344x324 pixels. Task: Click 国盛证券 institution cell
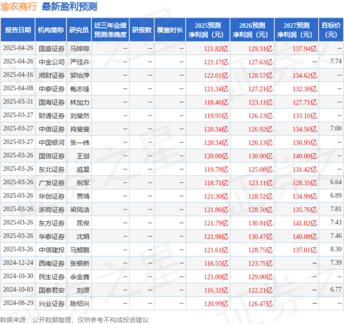click(x=52, y=48)
